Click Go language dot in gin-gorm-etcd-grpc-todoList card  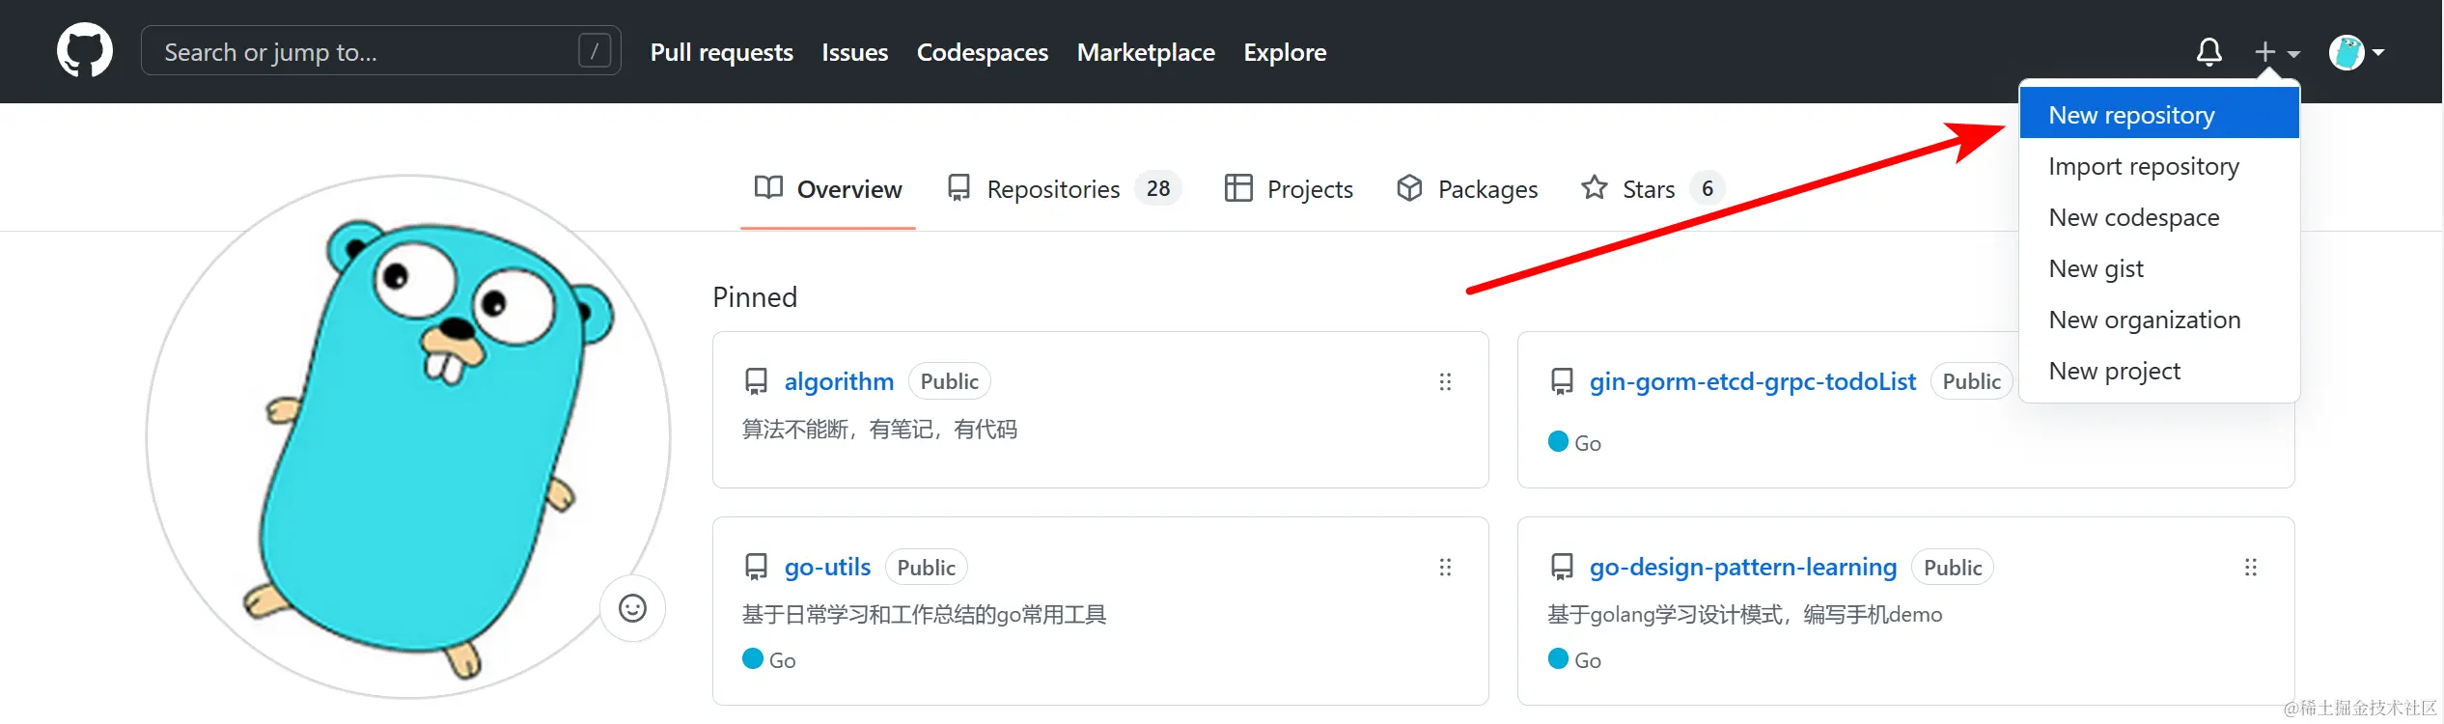coord(1558,441)
